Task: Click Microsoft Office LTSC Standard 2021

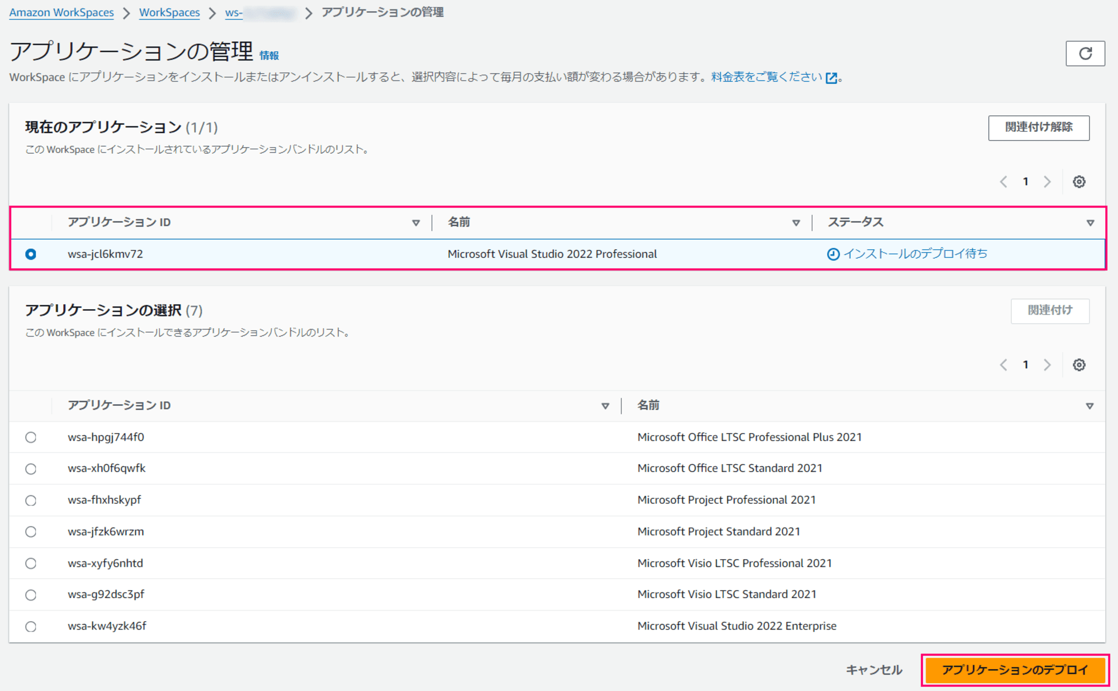Action: [x=730, y=468]
